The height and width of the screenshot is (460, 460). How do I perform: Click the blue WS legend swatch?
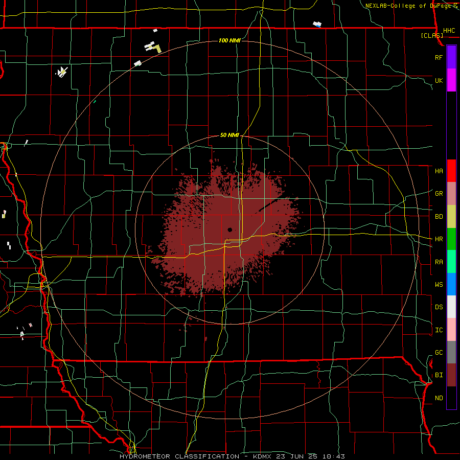tap(451, 284)
